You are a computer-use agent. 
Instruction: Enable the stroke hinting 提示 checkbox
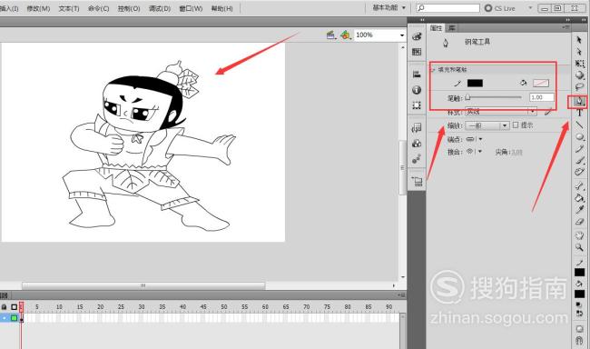click(516, 125)
